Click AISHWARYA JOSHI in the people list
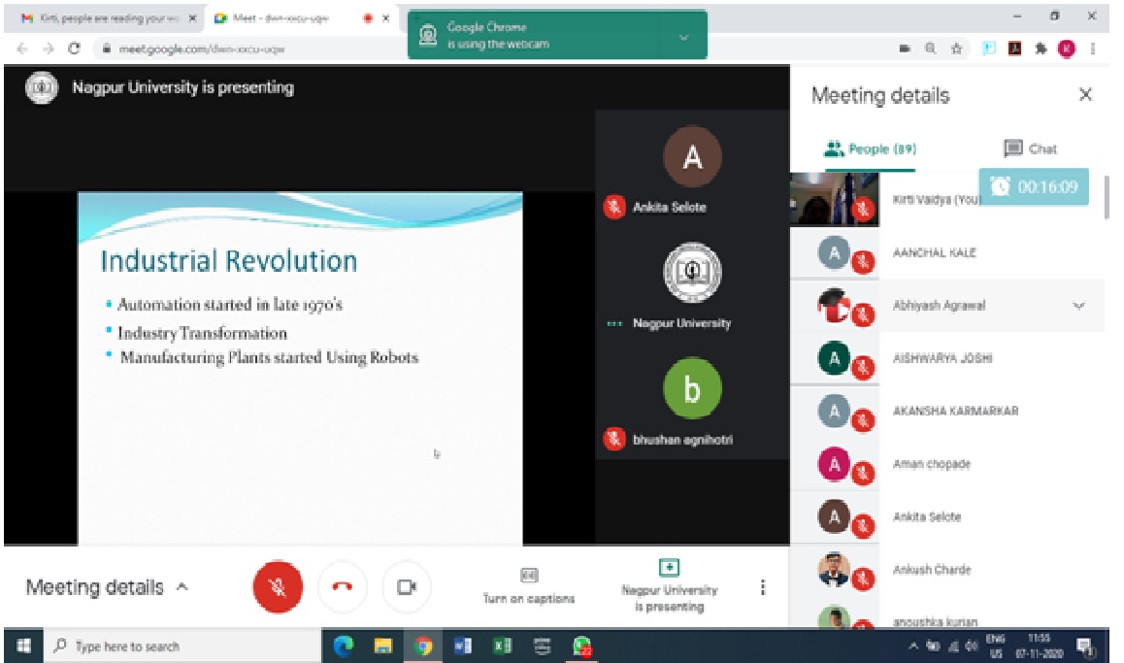Image resolution: width=1124 pixels, height=663 pixels. pos(942,358)
